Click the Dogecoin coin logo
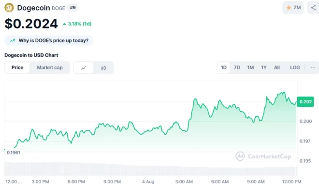 coord(9,8)
